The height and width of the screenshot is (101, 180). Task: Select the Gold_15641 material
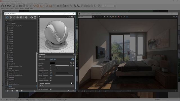tap(12, 64)
